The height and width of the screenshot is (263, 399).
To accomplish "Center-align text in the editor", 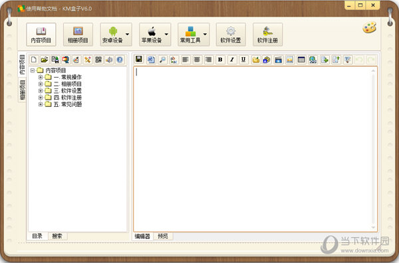I will click(x=197, y=60).
